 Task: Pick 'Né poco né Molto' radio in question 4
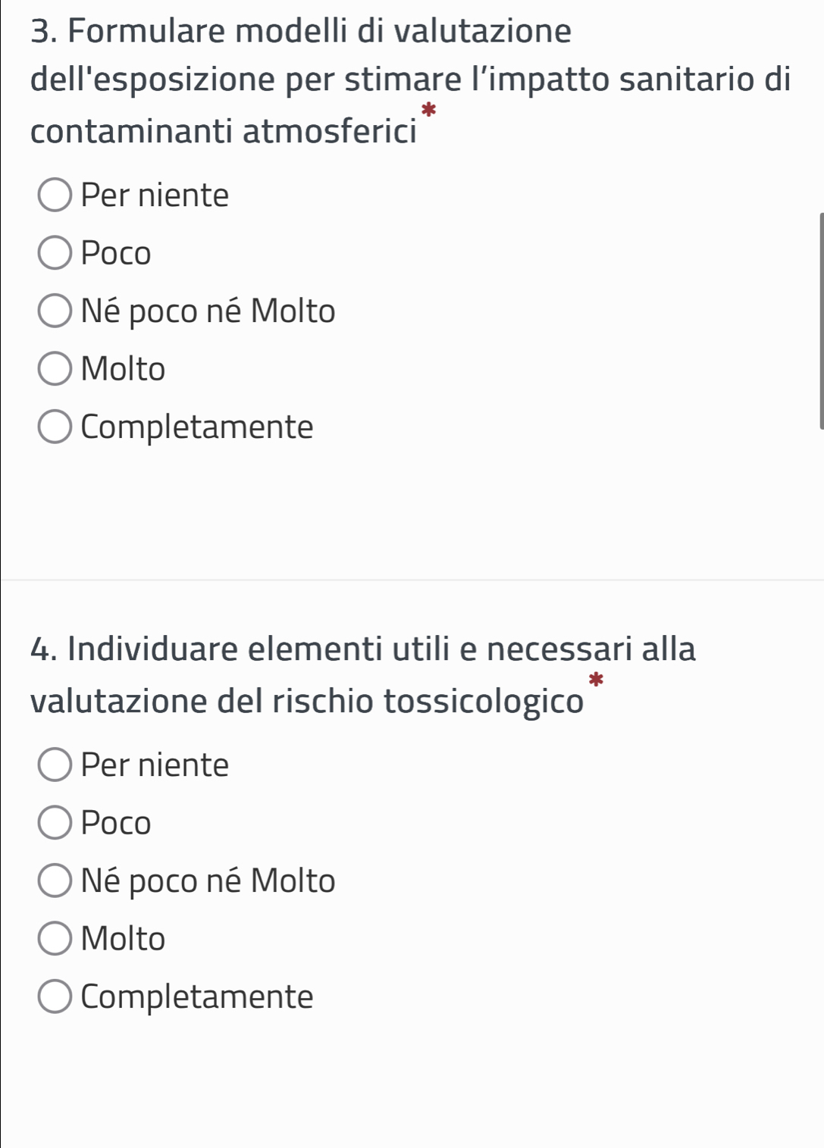(55, 881)
